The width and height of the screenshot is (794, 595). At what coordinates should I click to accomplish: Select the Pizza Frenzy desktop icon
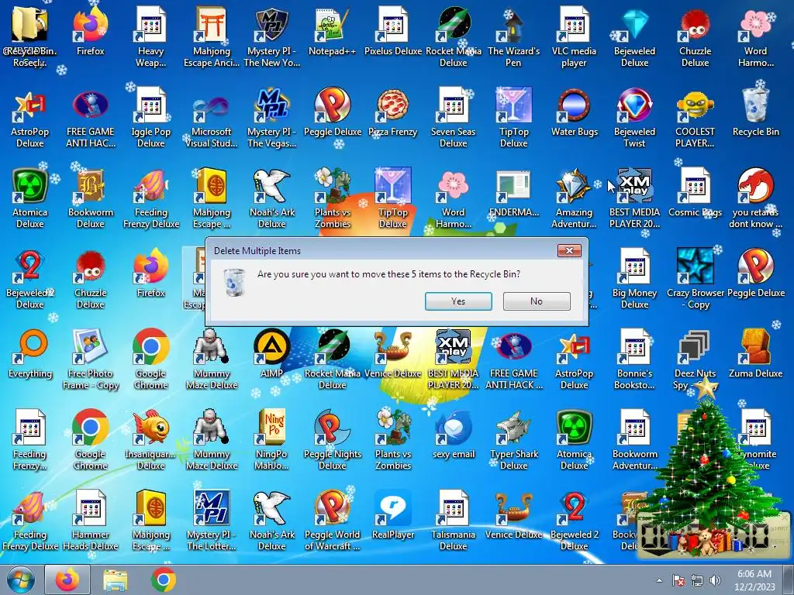pyautogui.click(x=393, y=112)
